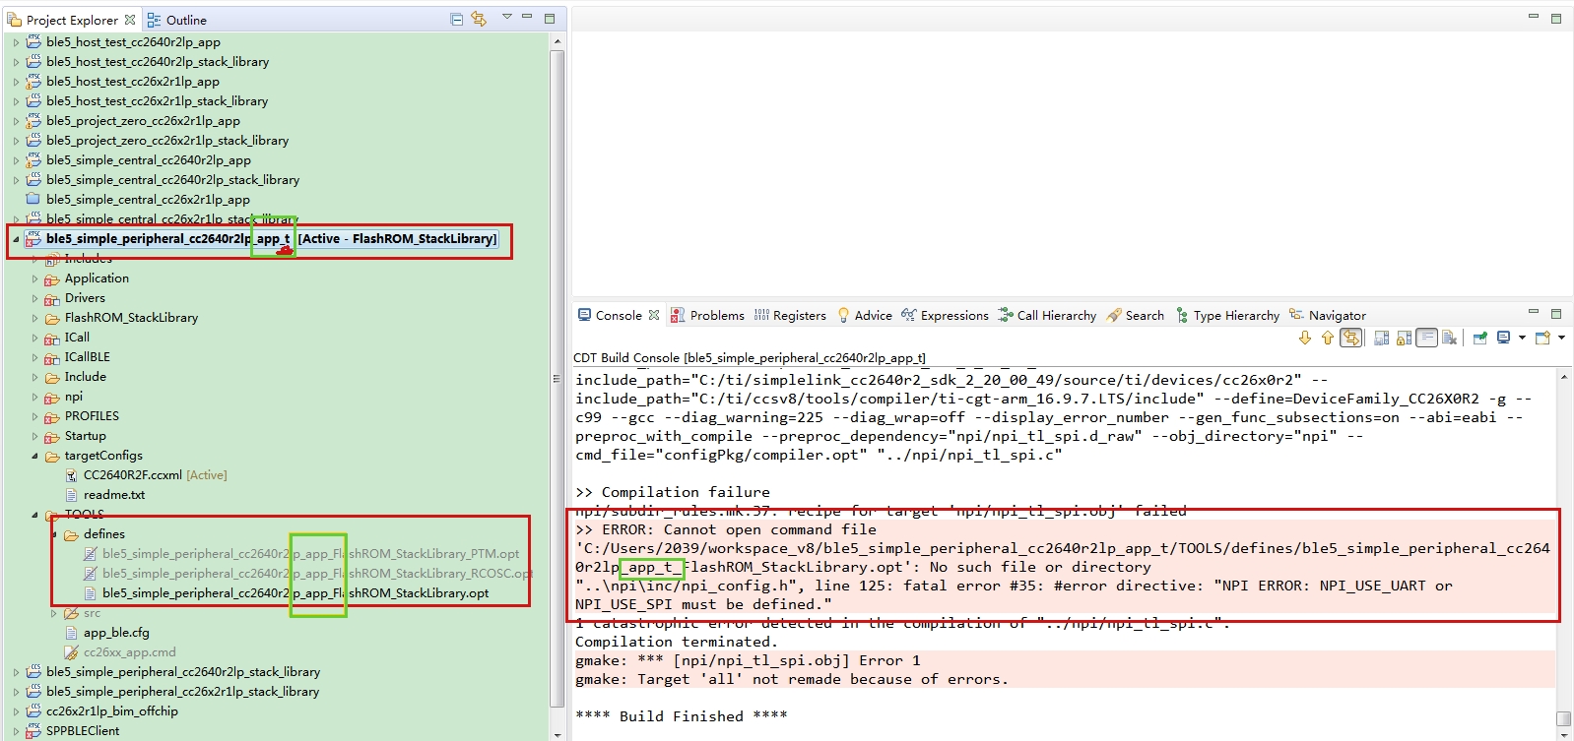Open the Advice tab
1574x741 pixels.
click(x=864, y=315)
